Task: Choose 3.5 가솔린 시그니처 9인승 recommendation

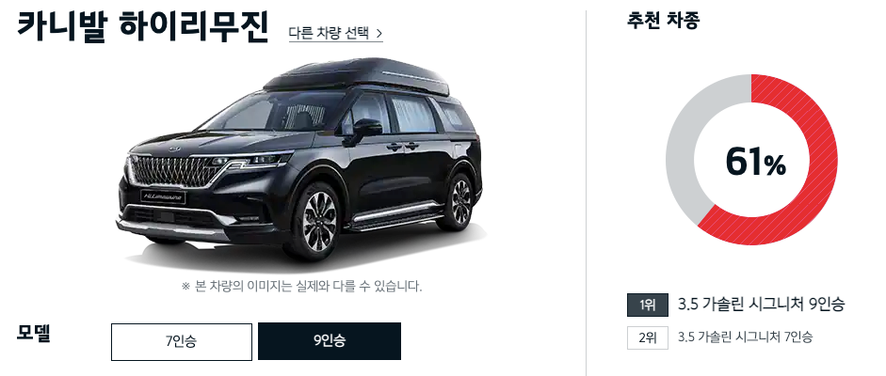Action: (x=761, y=305)
